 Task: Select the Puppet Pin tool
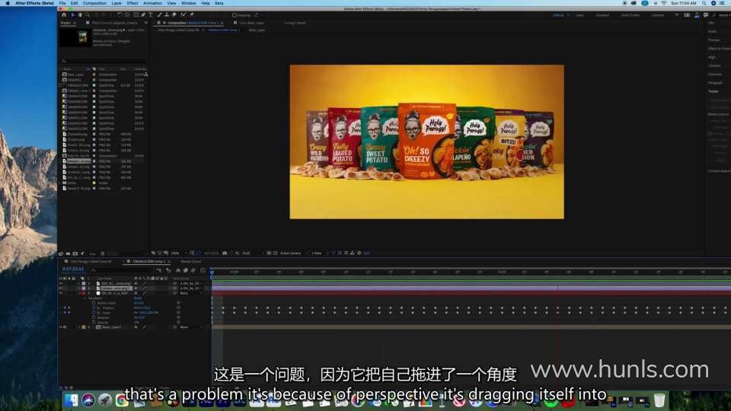click(x=192, y=15)
